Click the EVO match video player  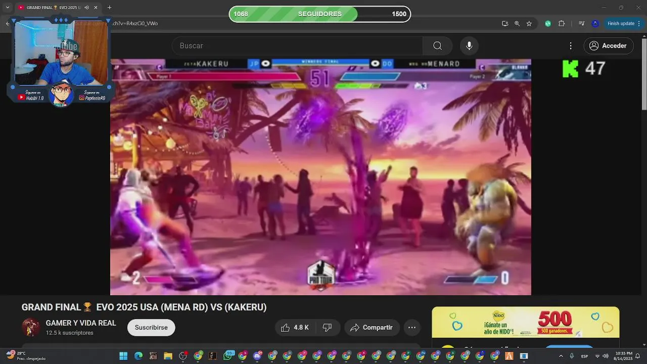tap(320, 177)
